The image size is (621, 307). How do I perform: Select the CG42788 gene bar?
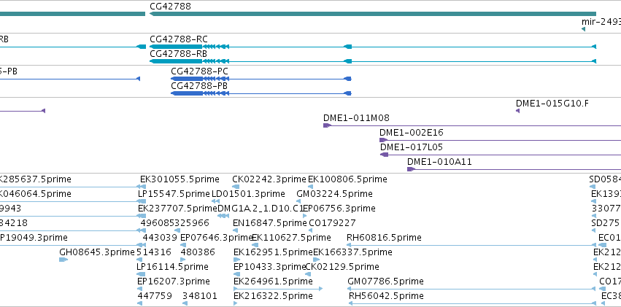coord(373,14)
